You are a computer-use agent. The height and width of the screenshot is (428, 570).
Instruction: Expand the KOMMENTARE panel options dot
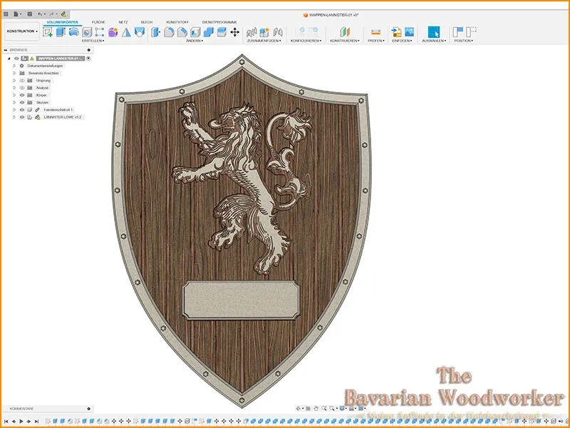[x=88, y=409]
